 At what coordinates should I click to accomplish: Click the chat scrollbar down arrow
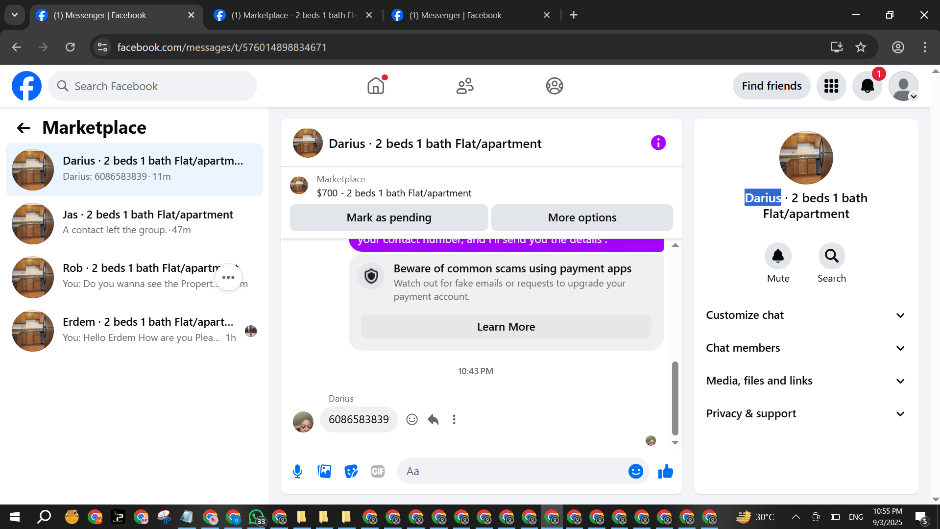click(675, 443)
